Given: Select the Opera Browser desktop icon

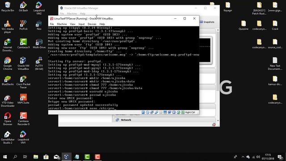Looking at the screenshot, I should (8, 119).
